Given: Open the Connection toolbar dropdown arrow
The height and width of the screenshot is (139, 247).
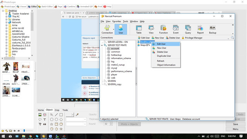Looking at the screenshot, I should (113, 29).
